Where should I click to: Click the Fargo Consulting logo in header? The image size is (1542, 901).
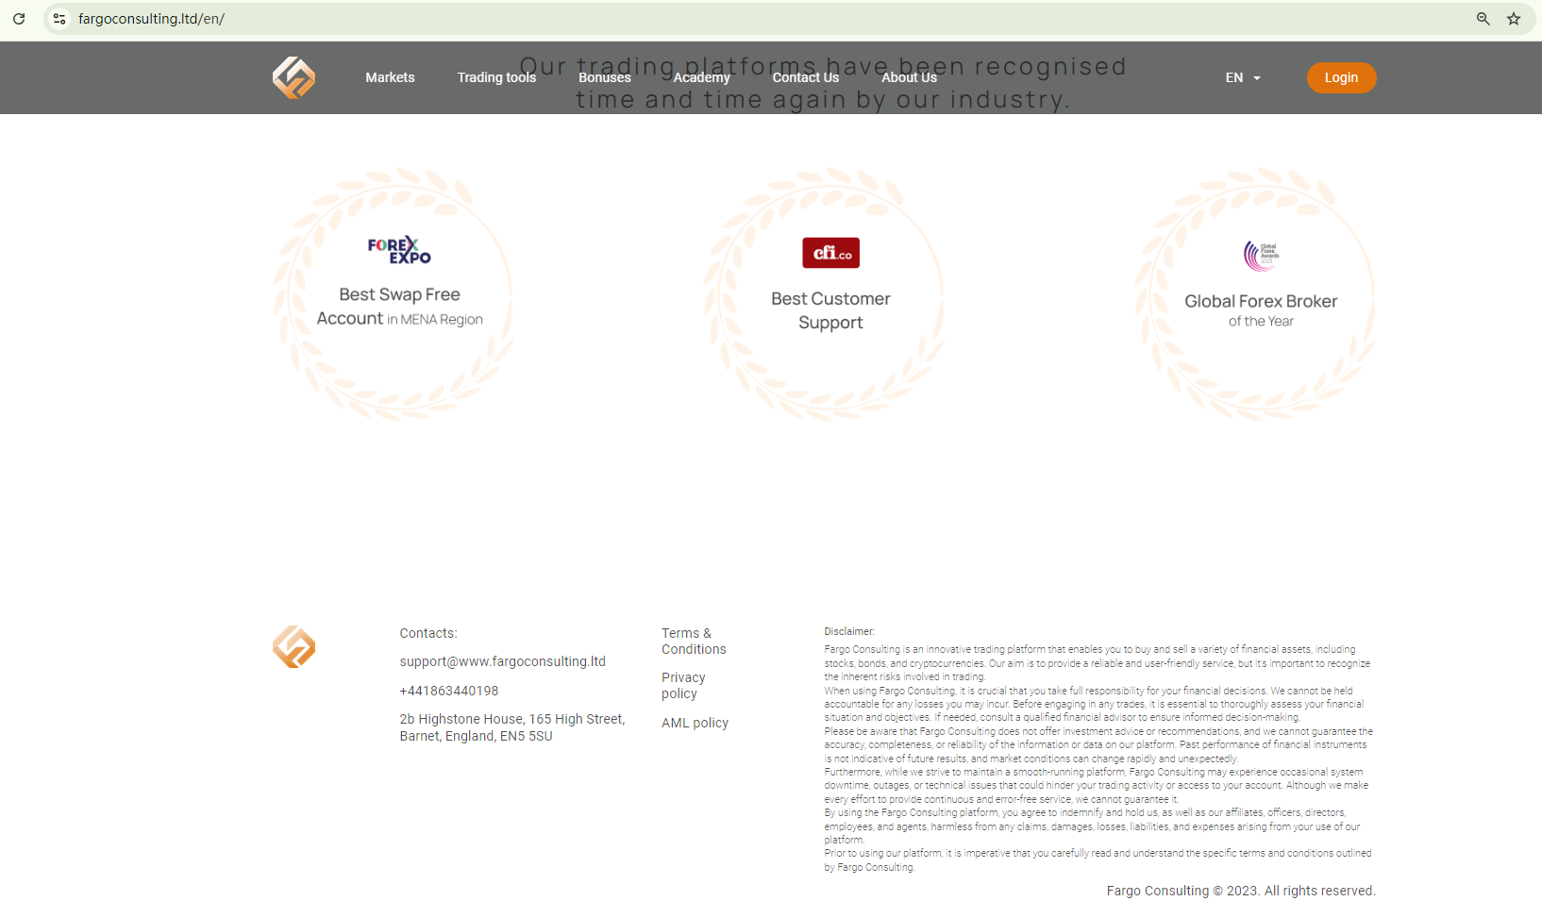[x=293, y=77]
